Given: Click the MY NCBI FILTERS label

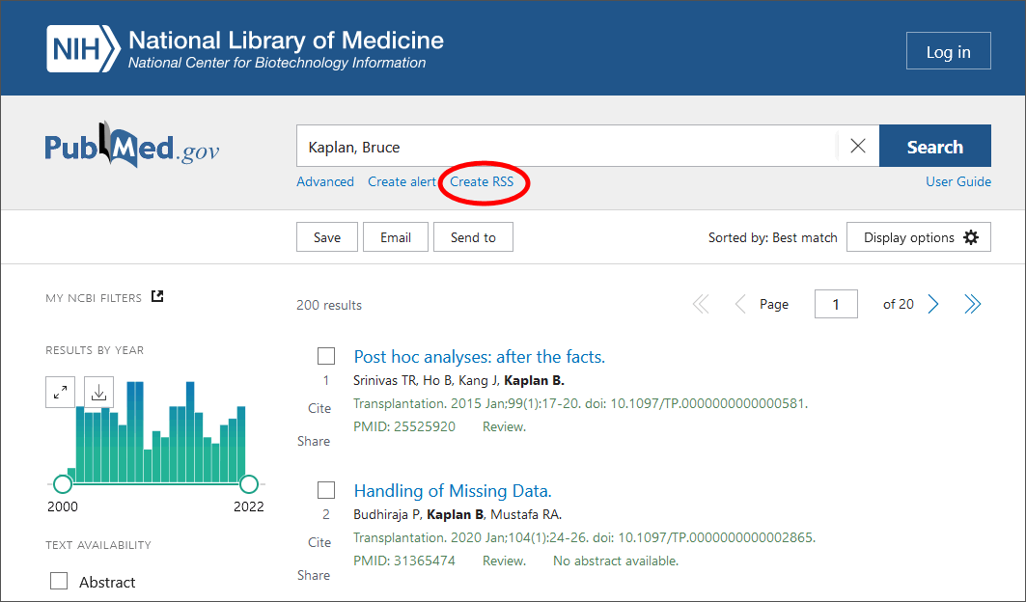Looking at the screenshot, I should click(x=94, y=298).
